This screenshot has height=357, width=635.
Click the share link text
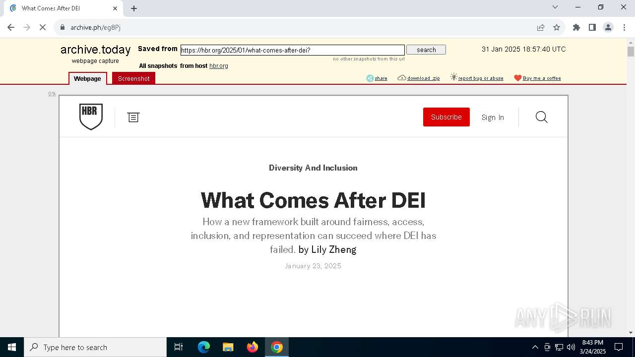click(x=381, y=78)
